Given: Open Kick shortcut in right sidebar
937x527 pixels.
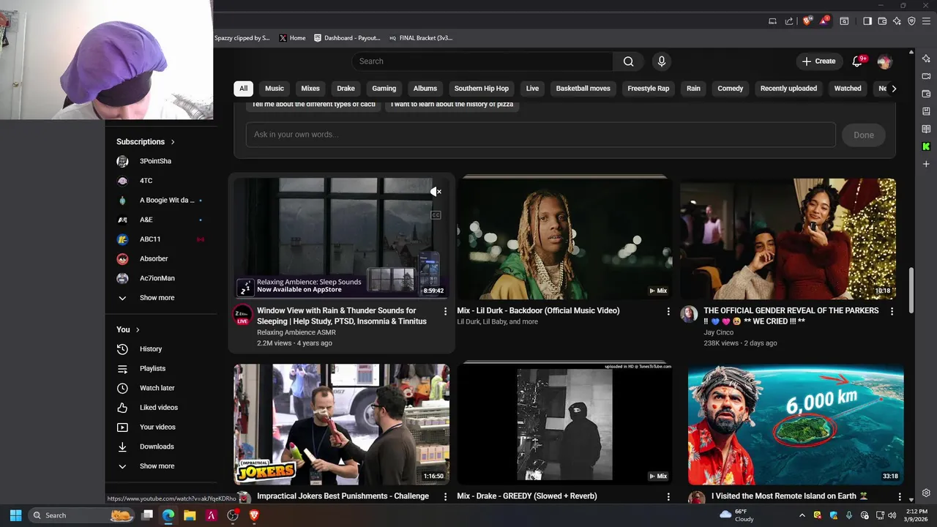Looking at the screenshot, I should (x=926, y=146).
